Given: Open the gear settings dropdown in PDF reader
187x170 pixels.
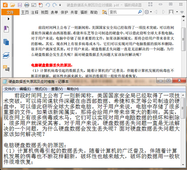Looking at the screenshot, I should point(148,12).
